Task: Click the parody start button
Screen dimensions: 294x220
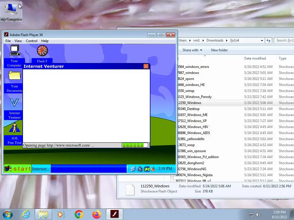Action: tap(18, 169)
